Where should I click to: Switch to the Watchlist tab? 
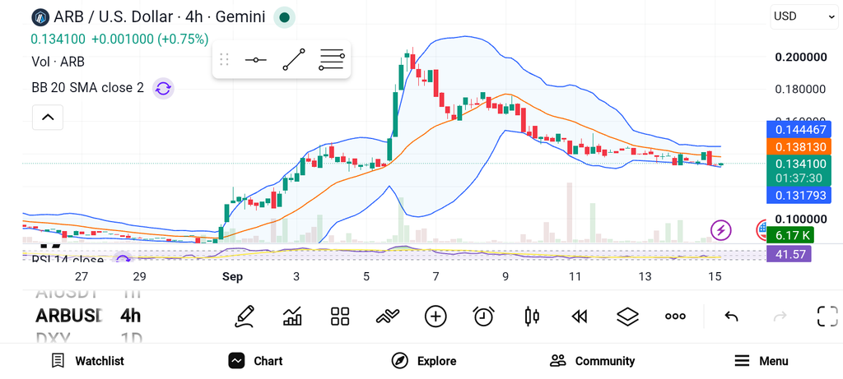coord(87,361)
